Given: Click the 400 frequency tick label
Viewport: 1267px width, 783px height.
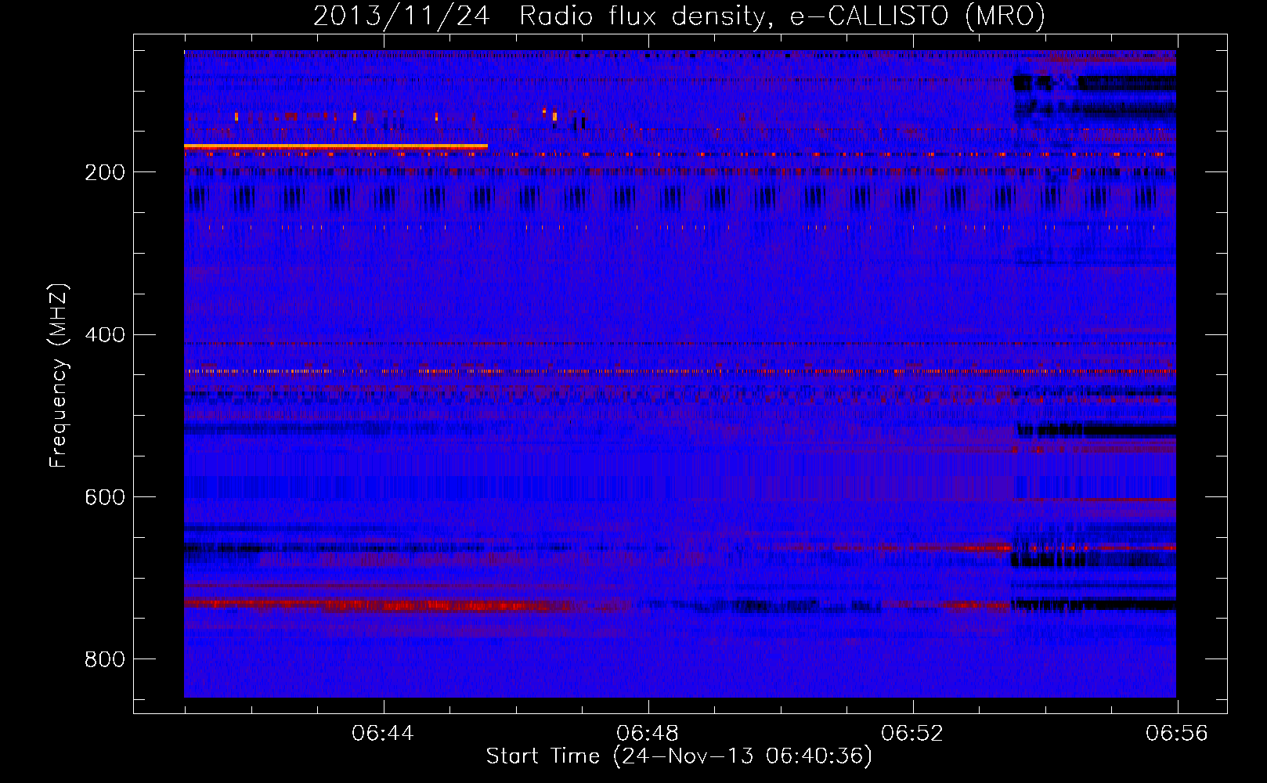Looking at the screenshot, I should click(x=105, y=335).
